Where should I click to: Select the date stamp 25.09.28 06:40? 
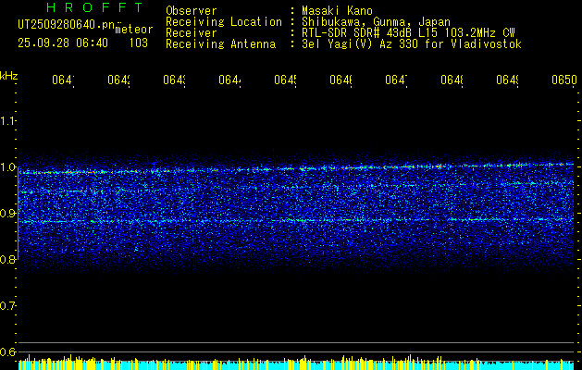63,43
